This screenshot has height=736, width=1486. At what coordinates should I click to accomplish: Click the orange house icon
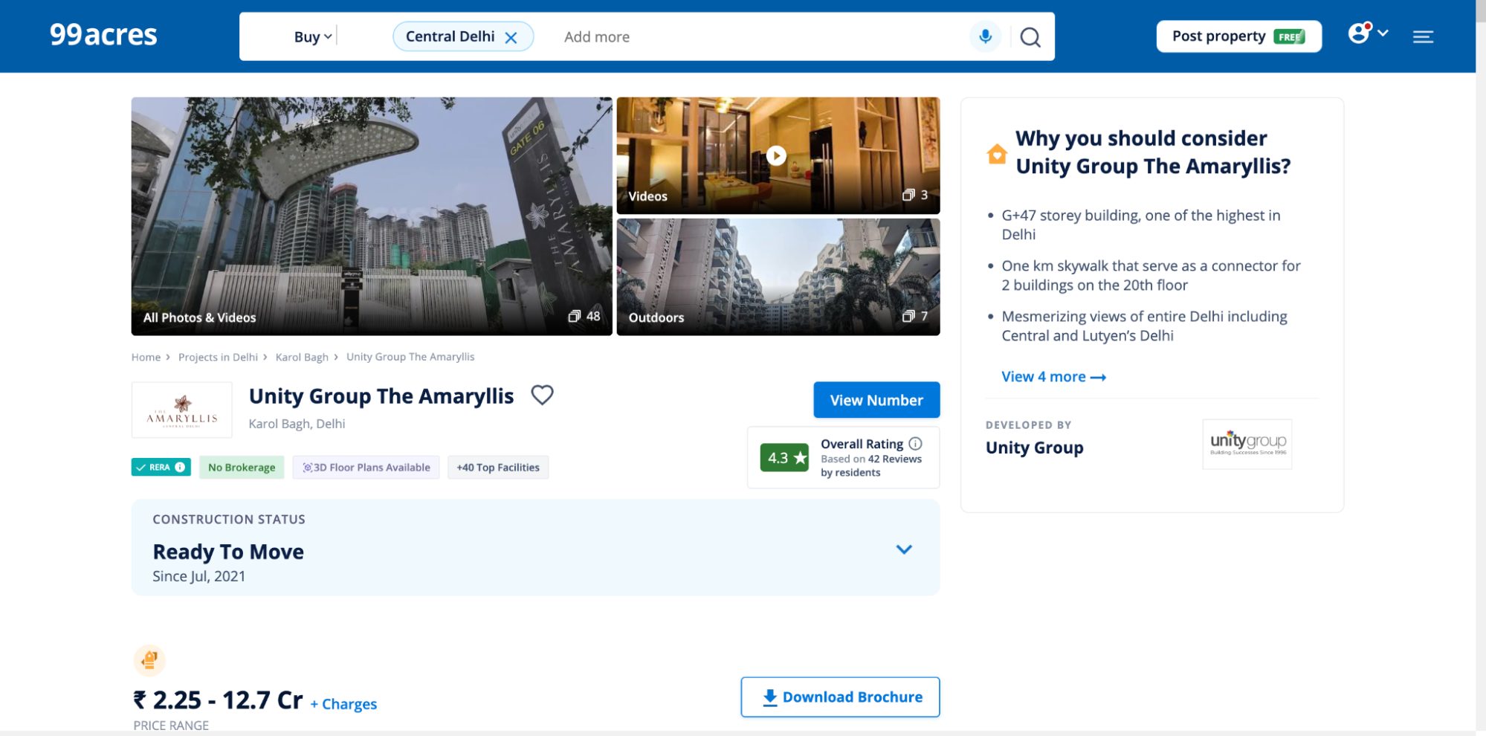point(997,154)
